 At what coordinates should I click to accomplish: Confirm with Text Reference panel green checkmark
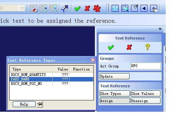pos(111,47)
